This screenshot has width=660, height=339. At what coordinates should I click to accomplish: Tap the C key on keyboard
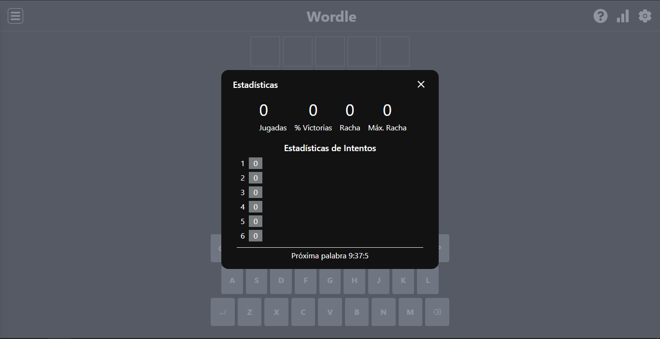pyautogui.click(x=303, y=312)
